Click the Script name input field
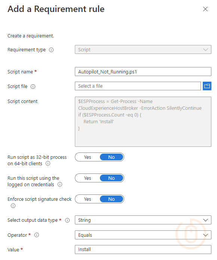 [x=143, y=72]
